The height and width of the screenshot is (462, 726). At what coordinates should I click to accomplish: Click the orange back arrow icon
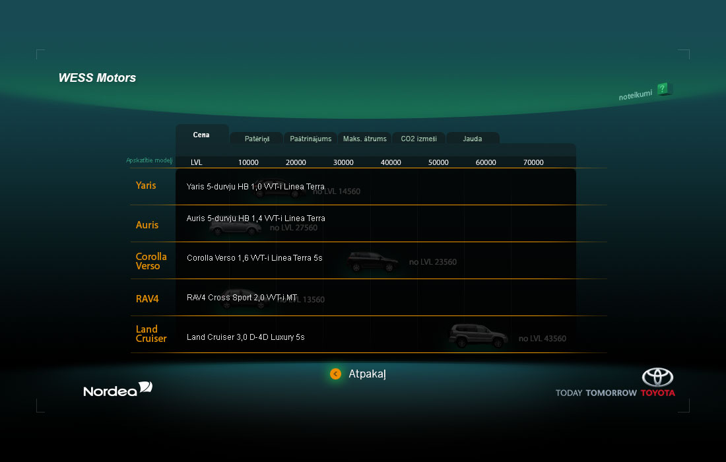336,374
